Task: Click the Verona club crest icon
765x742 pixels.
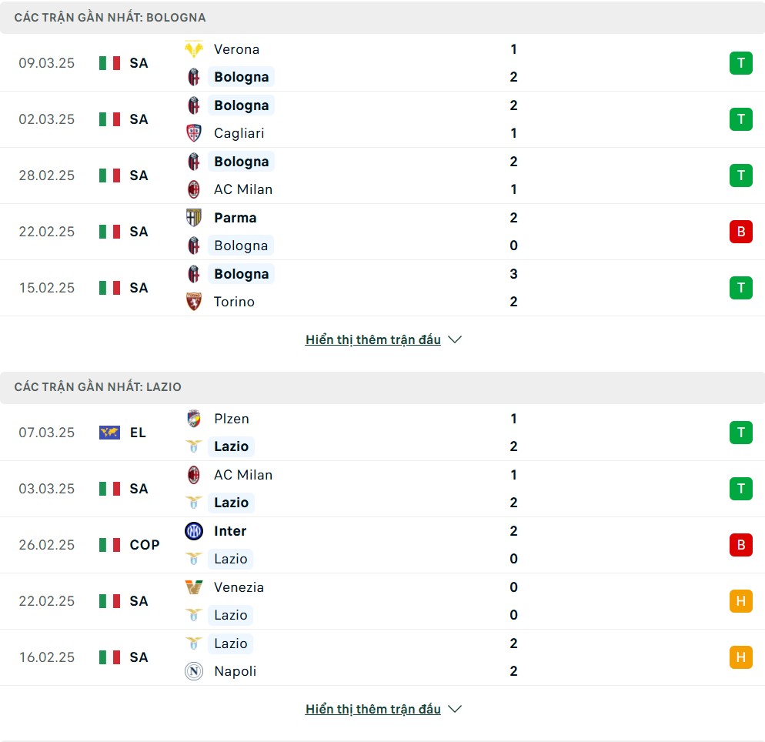Action: (194, 49)
